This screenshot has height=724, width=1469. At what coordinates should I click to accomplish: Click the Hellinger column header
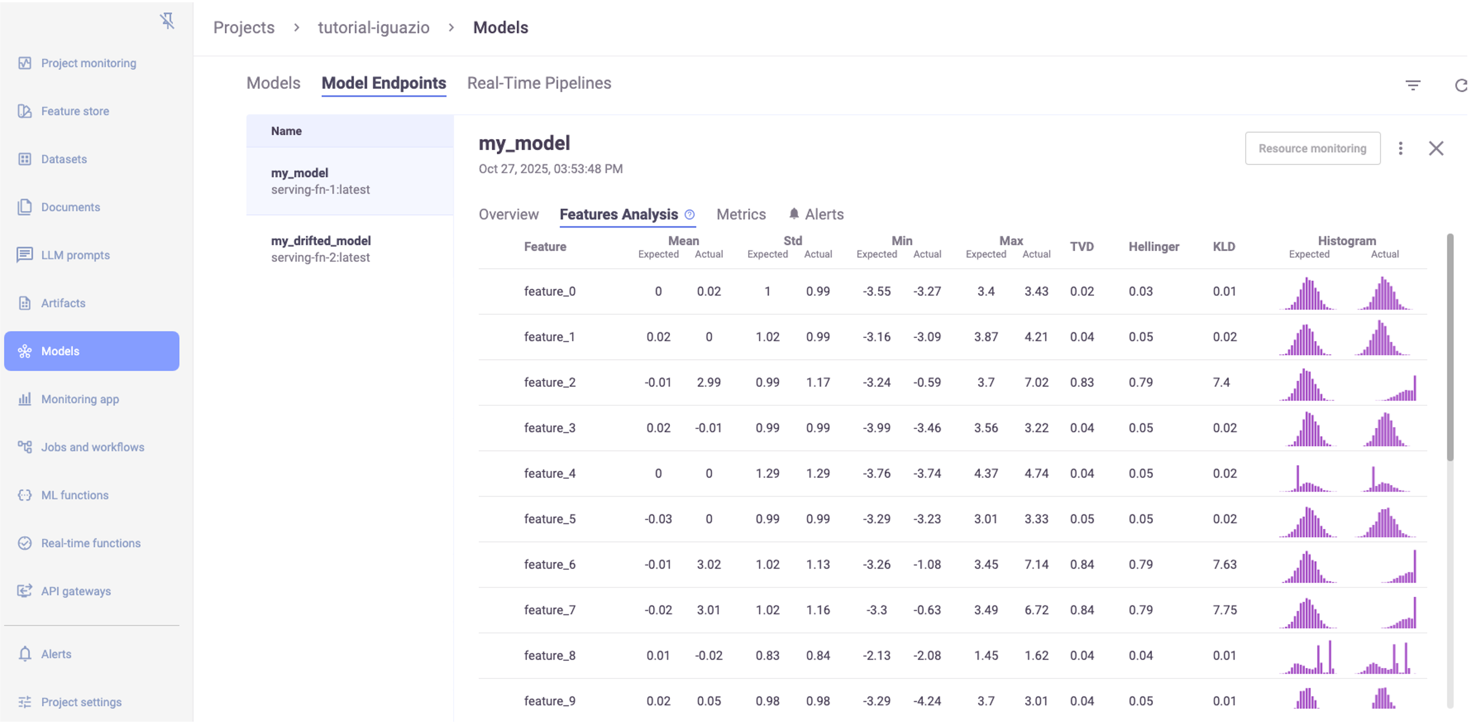(x=1154, y=246)
